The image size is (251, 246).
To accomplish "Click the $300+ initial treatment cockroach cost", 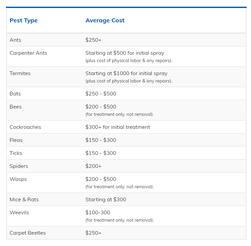I will tap(118, 127).
